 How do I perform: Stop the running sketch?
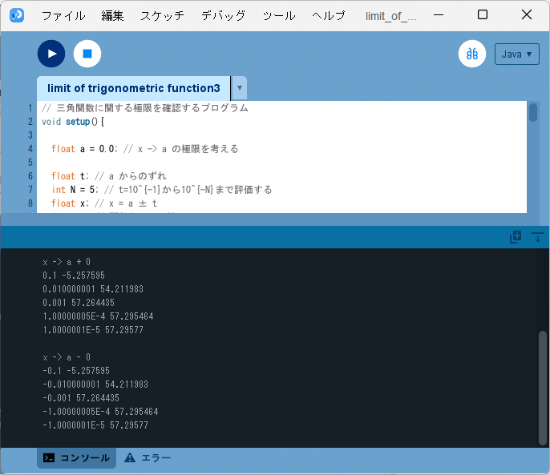87,54
